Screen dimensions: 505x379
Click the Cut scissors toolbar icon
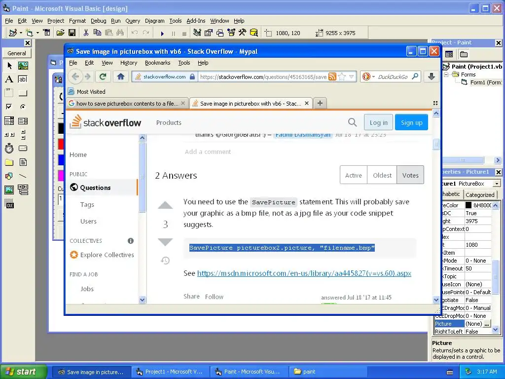[86, 33]
